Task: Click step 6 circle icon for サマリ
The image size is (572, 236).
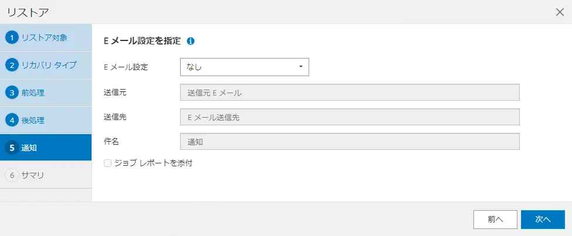Action: 12,175
